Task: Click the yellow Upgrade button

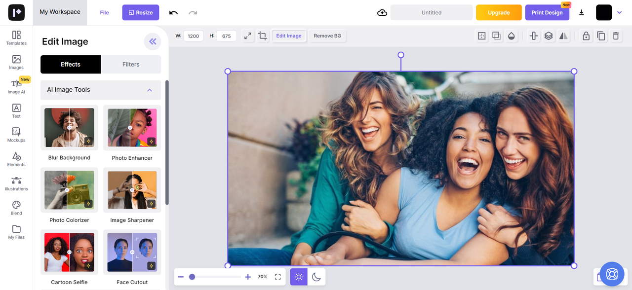Action: point(499,13)
